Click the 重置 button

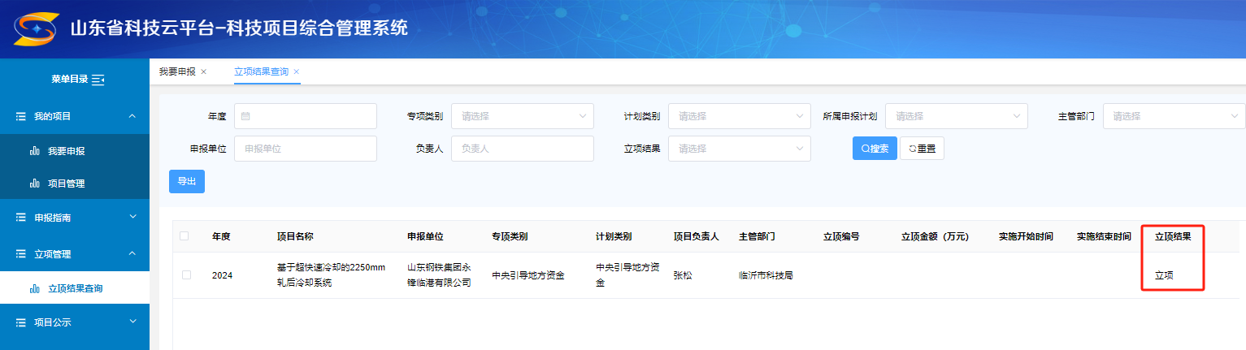[x=922, y=149]
